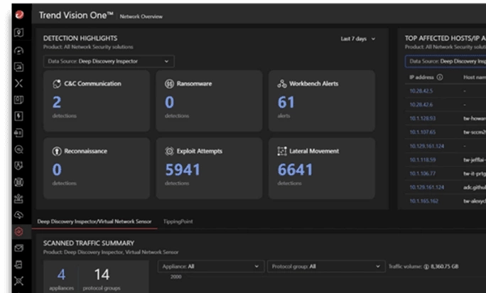The height and width of the screenshot is (293, 486).
Task: Click the info icon beside Traffic volume
Action: click(x=426, y=267)
